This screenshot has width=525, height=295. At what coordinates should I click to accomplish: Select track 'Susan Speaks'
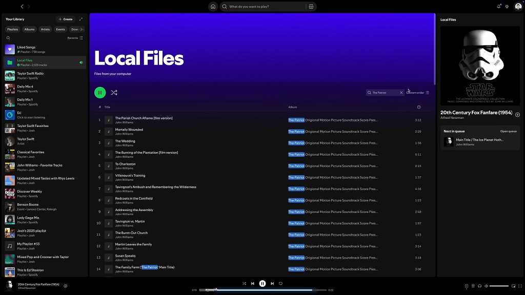(x=262, y=258)
